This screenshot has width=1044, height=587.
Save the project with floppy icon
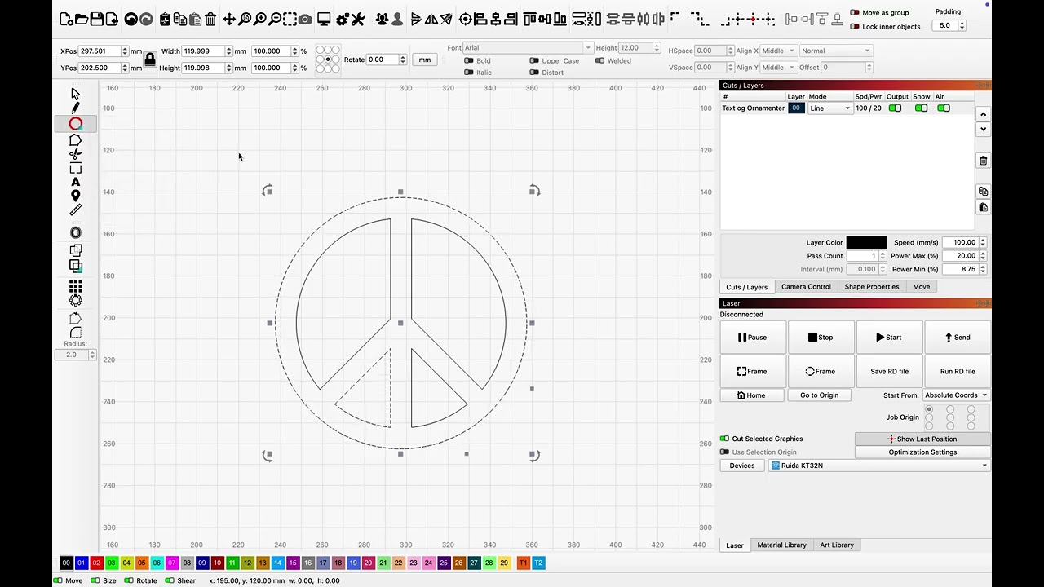pos(96,19)
